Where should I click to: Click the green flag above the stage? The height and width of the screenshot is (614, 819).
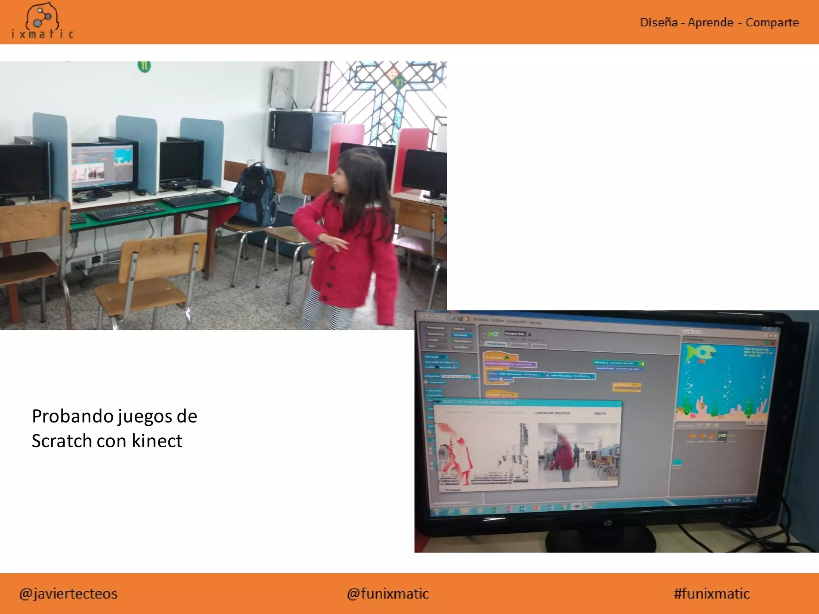(x=768, y=343)
